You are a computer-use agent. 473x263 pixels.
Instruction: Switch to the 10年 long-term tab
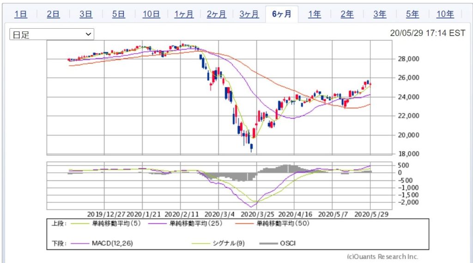pos(445,14)
